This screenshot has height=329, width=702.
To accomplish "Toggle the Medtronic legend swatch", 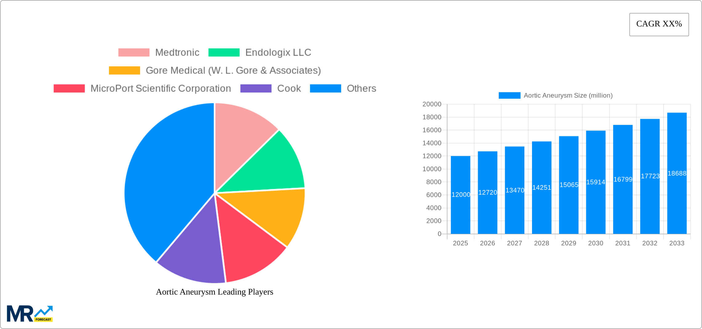I will [134, 53].
